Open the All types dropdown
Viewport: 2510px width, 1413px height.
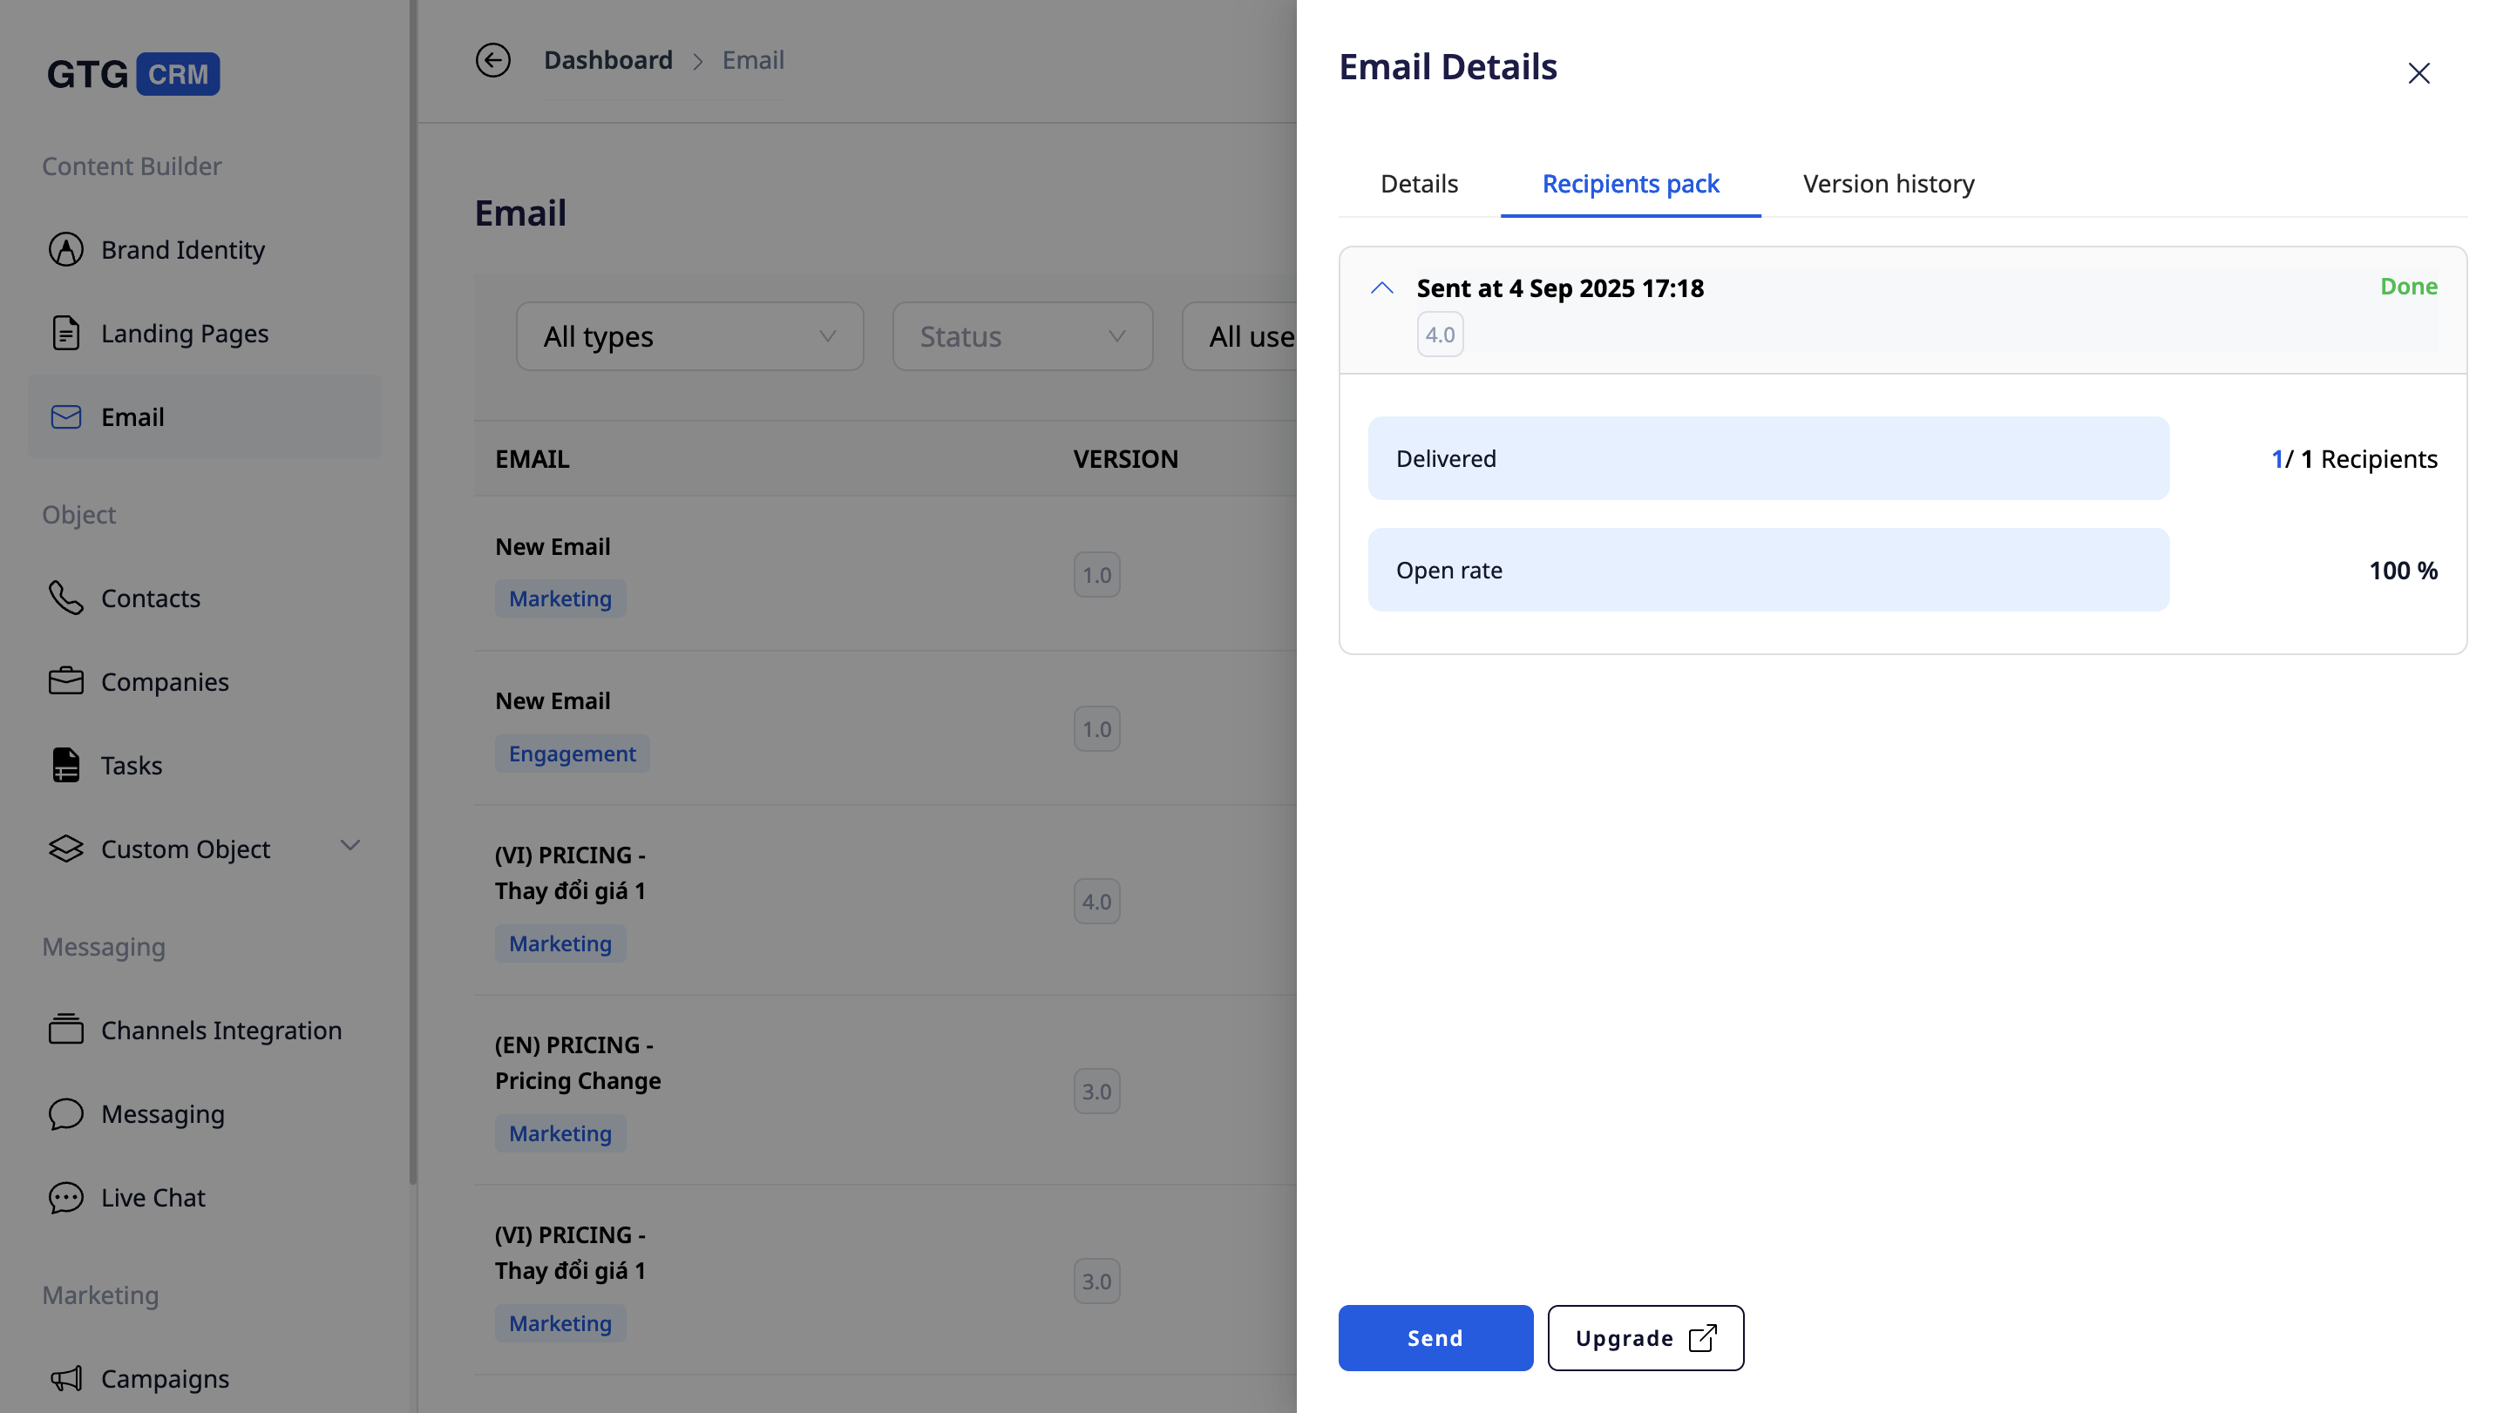coord(689,336)
